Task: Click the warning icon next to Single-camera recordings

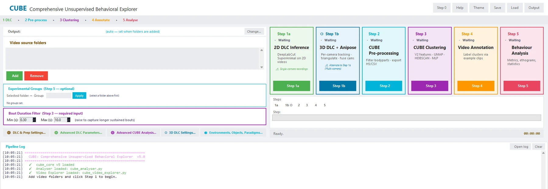Action: coord(277,69)
